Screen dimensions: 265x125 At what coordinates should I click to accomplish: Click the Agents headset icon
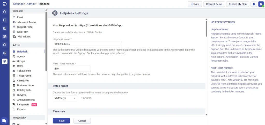tap(14, 56)
